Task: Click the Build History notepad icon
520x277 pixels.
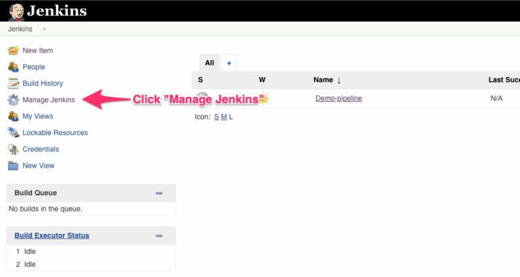Action: [x=13, y=84]
